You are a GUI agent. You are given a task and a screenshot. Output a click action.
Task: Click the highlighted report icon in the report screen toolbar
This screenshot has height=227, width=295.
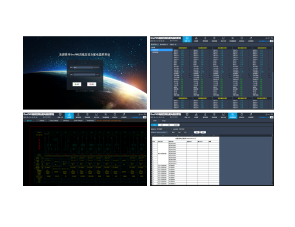tap(233, 116)
